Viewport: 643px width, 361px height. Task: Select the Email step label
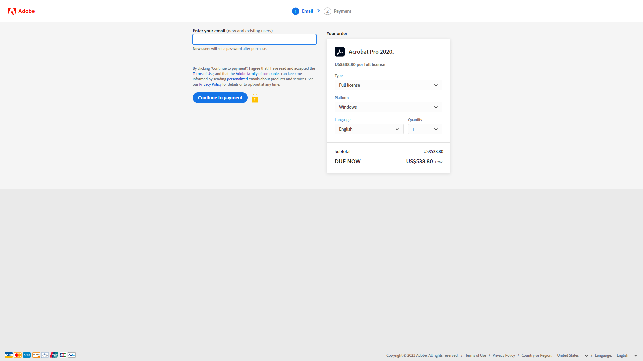pyautogui.click(x=307, y=11)
